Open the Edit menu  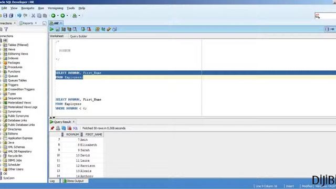(4, 8)
